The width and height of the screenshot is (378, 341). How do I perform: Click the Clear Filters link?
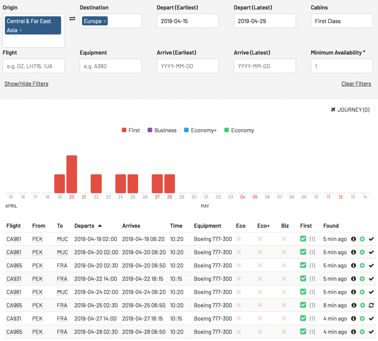coord(356,84)
